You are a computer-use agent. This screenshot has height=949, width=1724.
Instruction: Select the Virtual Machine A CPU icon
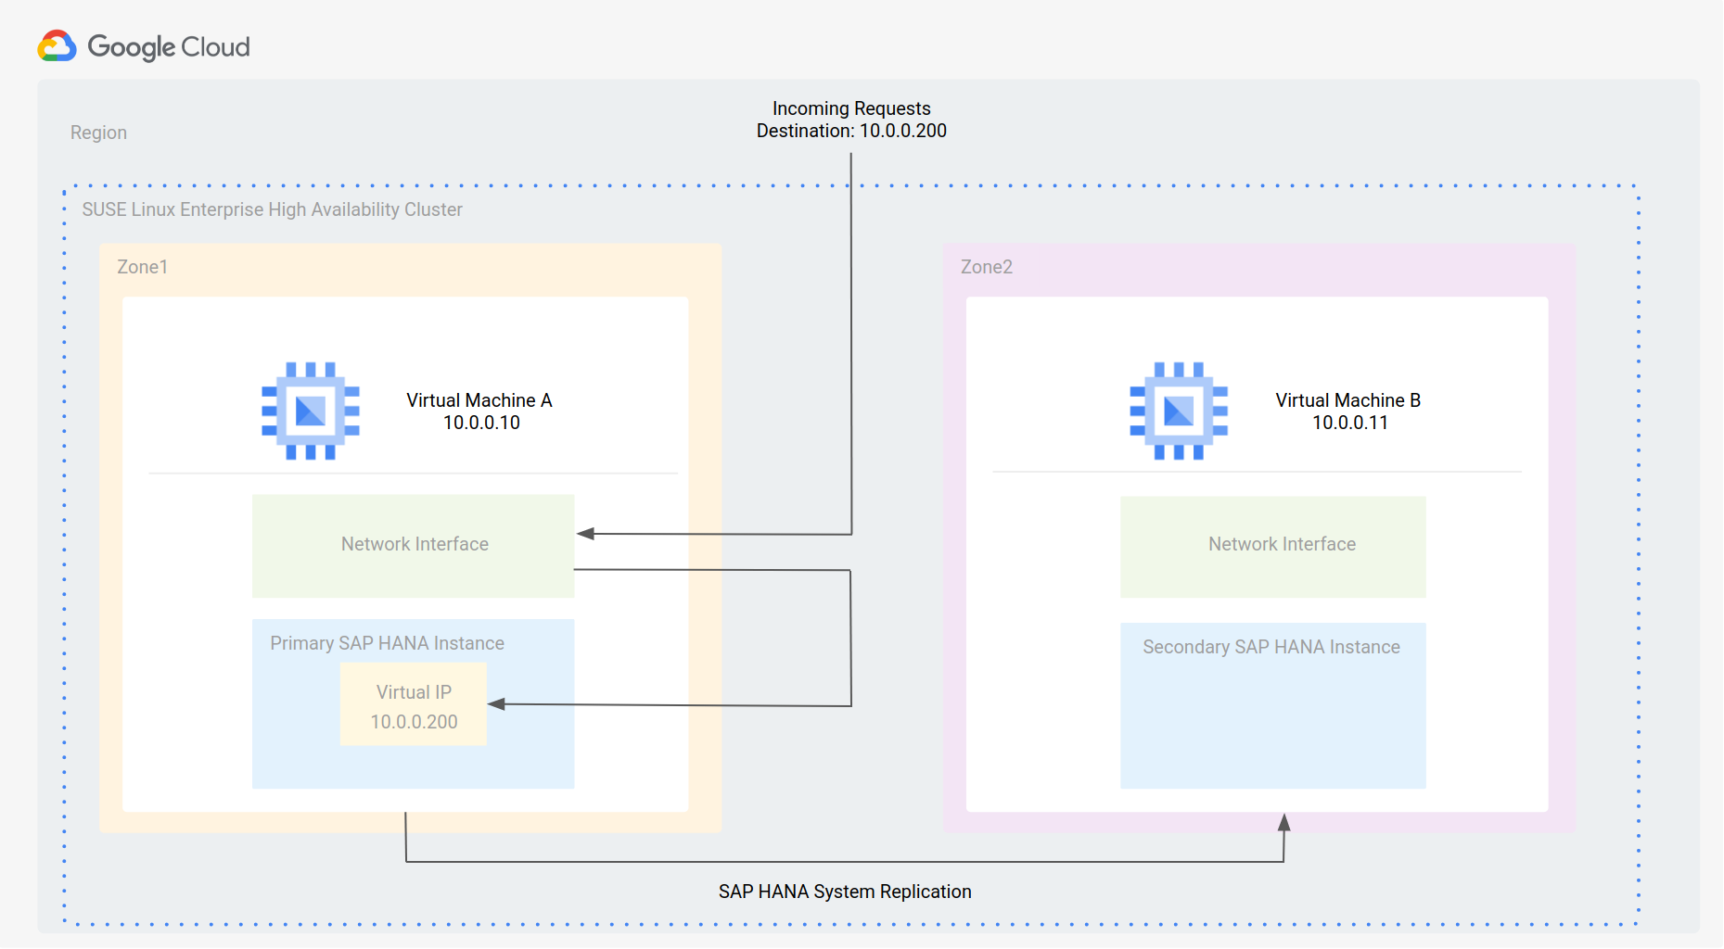pyautogui.click(x=310, y=411)
